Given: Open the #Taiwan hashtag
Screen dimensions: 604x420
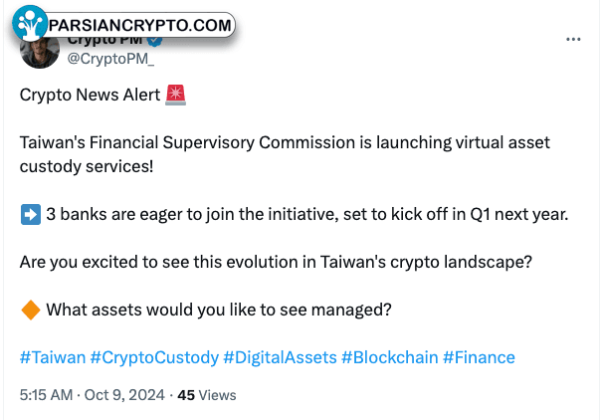Looking at the screenshot, I should tap(53, 357).
